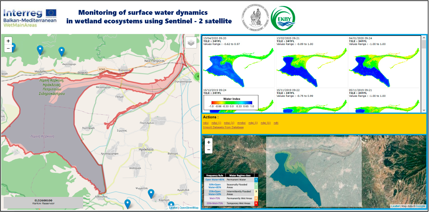This screenshot has width=429, height=212.
Task: Zoom out on the left OpenStreetMap
Action: click(8, 48)
